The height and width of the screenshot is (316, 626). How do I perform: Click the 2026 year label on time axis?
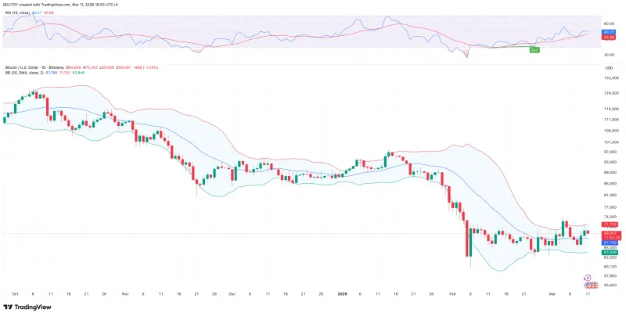(x=343, y=293)
